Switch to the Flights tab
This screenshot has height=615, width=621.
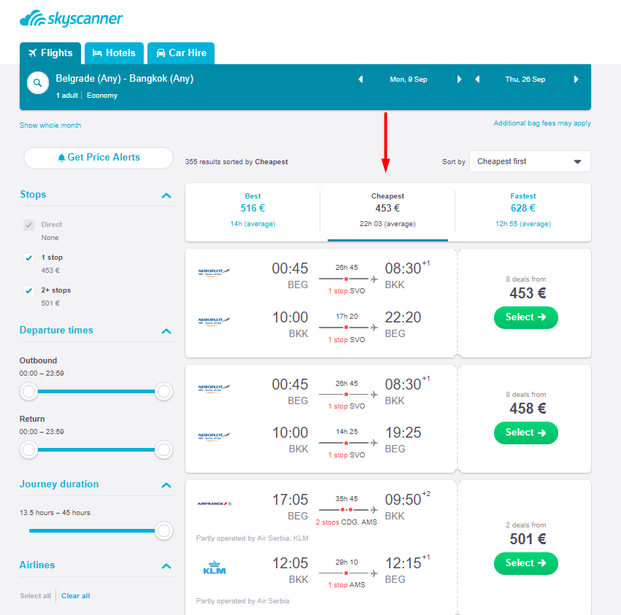pos(50,53)
